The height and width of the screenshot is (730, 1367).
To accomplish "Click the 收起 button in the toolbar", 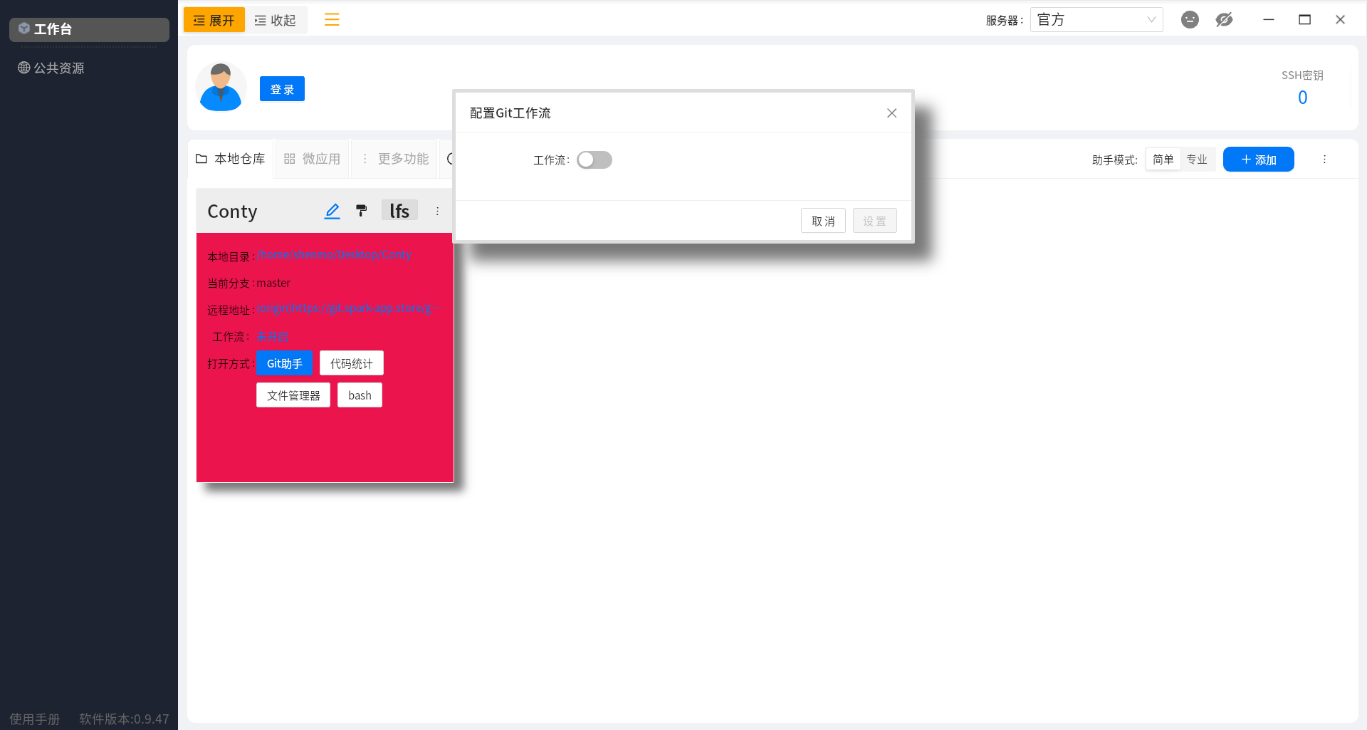I will (276, 20).
